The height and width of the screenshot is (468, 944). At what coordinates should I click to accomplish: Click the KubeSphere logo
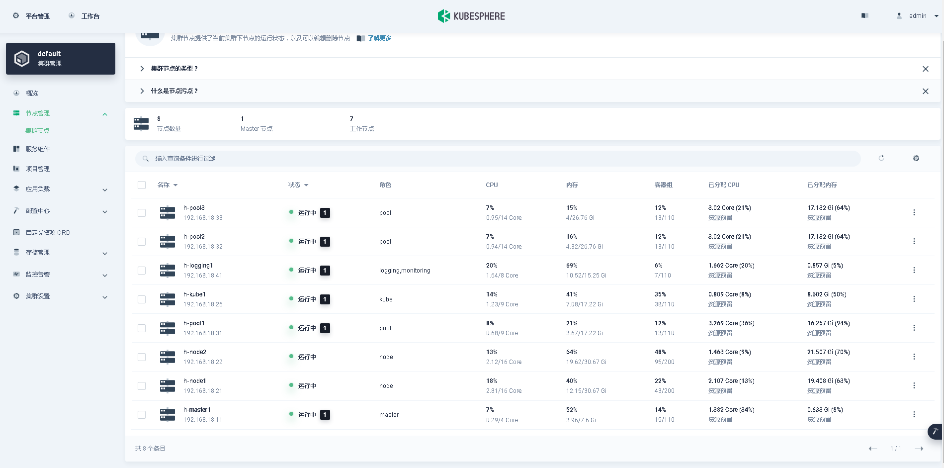471,16
